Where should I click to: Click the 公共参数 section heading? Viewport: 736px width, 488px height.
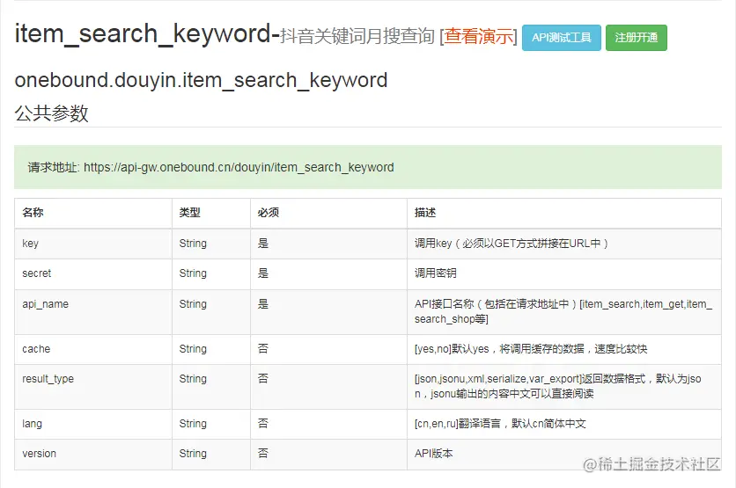pos(52,113)
